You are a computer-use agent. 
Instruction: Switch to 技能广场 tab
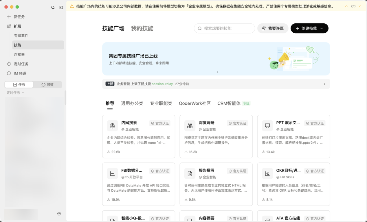click(113, 28)
